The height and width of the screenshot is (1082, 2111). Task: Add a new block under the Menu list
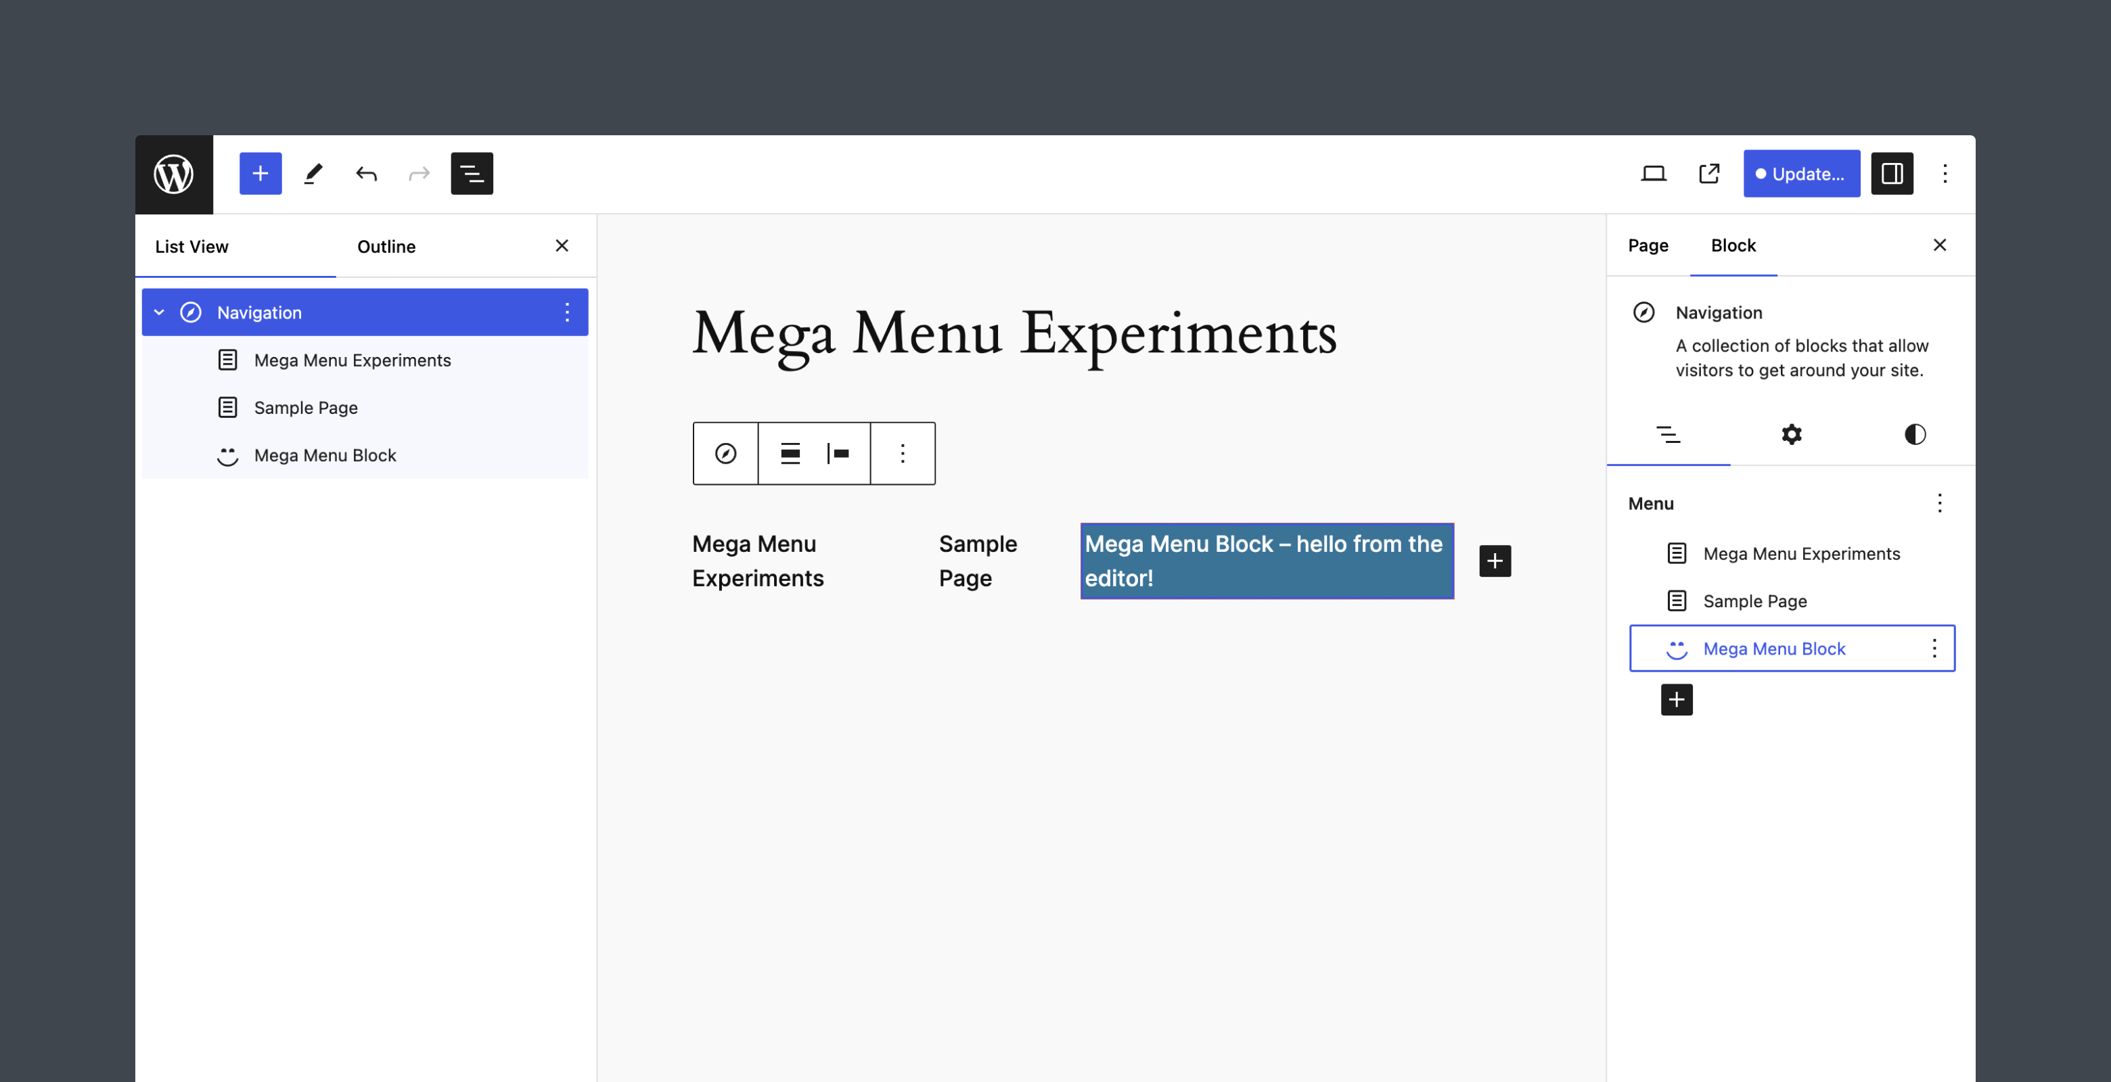(1677, 699)
